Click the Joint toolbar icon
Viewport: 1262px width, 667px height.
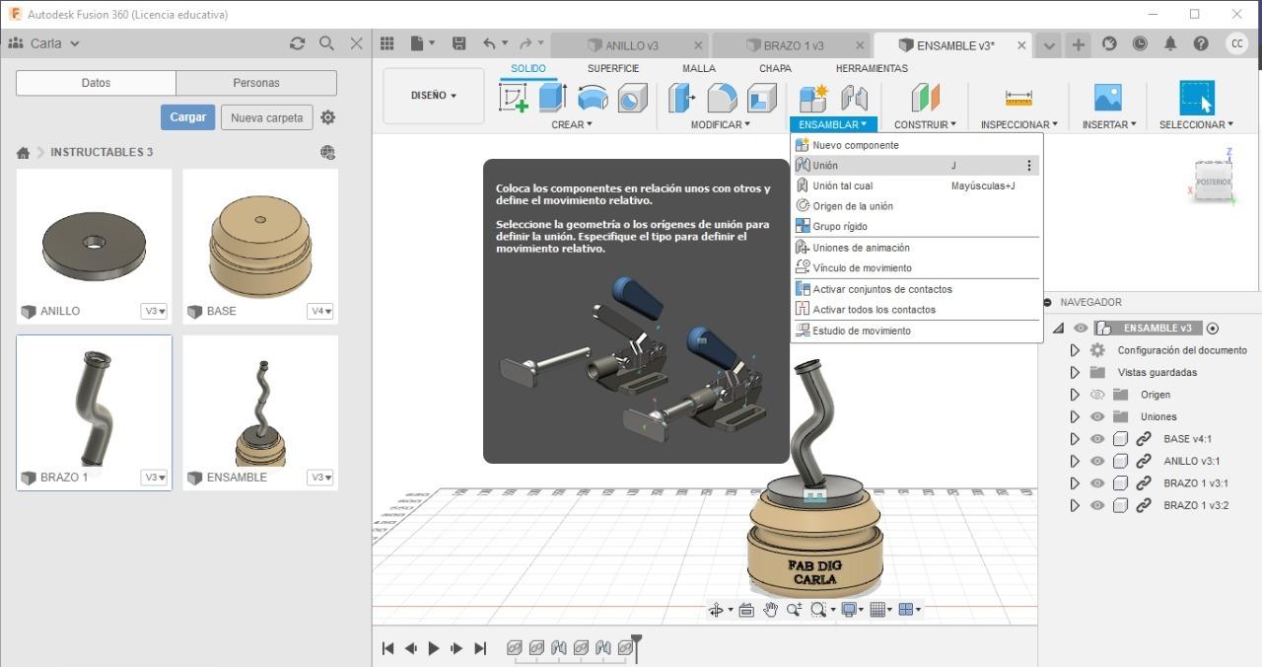[854, 98]
